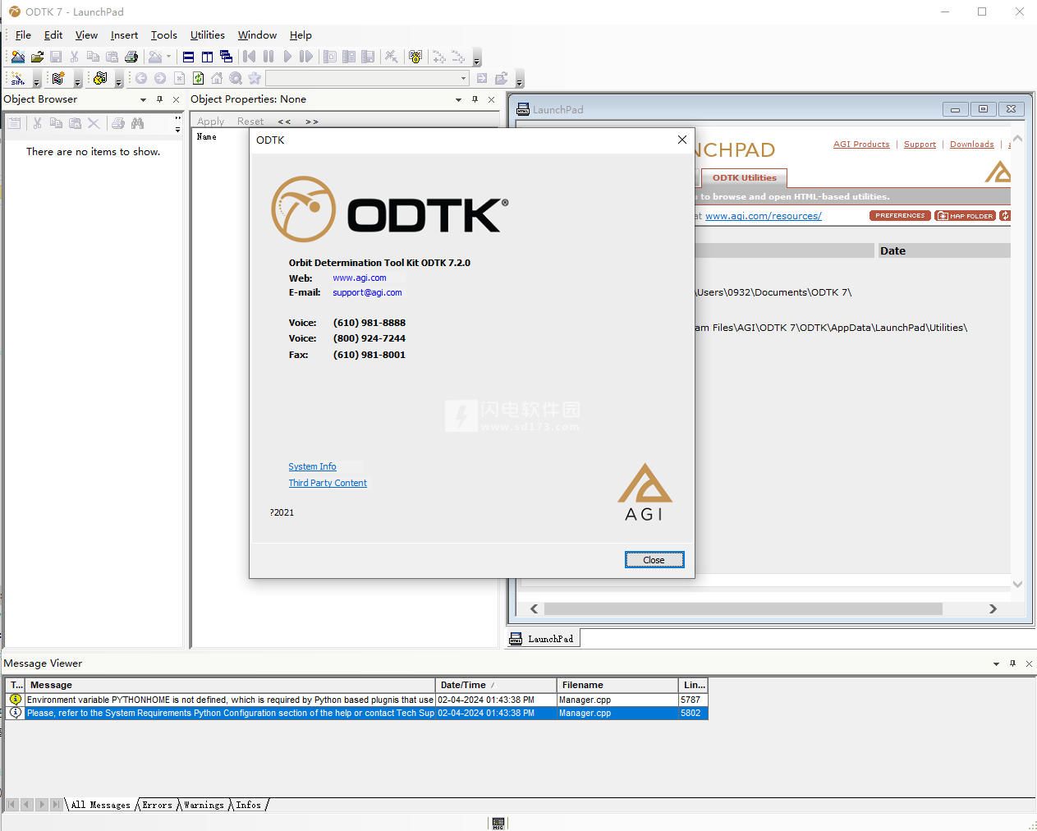Screen dimensions: 1037x831
Task: Open the Message Viewer panel dropdown arrow
Action: (996, 663)
